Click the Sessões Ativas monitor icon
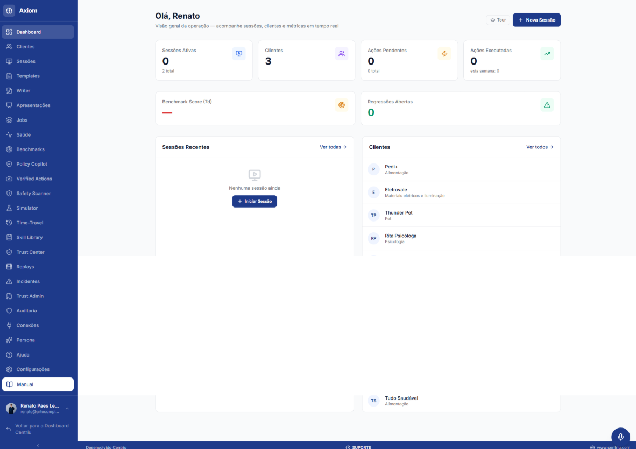 pos(239,53)
